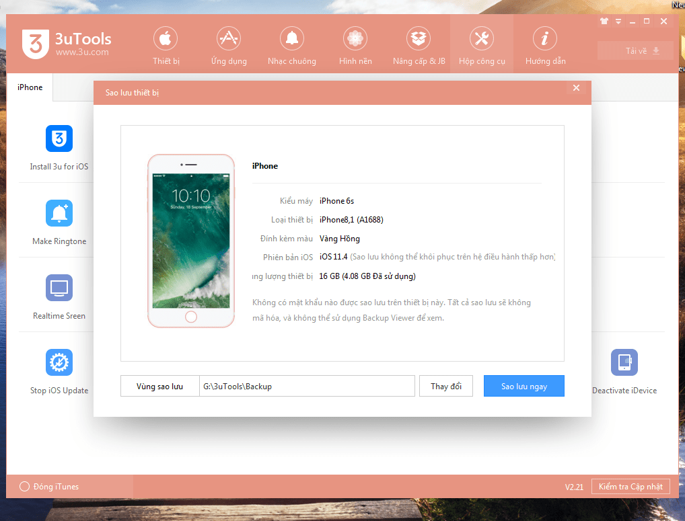Click the iPhone 6s model value

336,201
